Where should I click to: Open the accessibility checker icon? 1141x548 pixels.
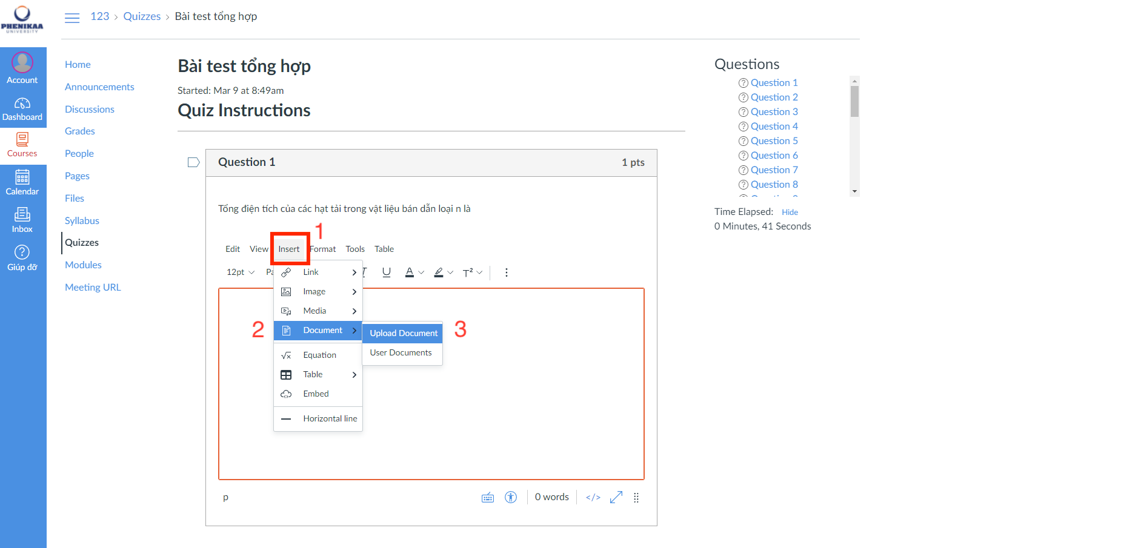[511, 497]
